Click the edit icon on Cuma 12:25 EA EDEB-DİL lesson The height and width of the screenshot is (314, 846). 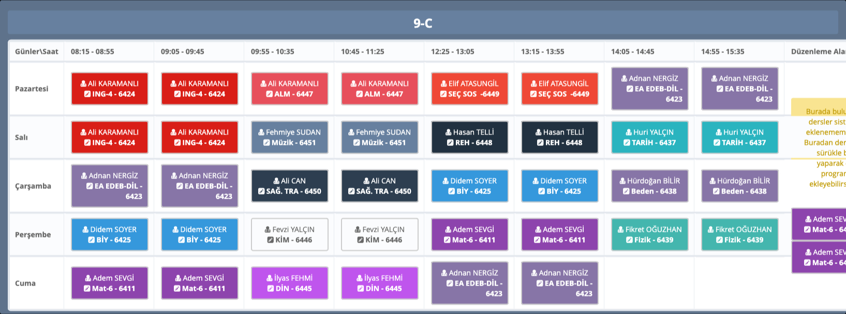tap(450, 283)
